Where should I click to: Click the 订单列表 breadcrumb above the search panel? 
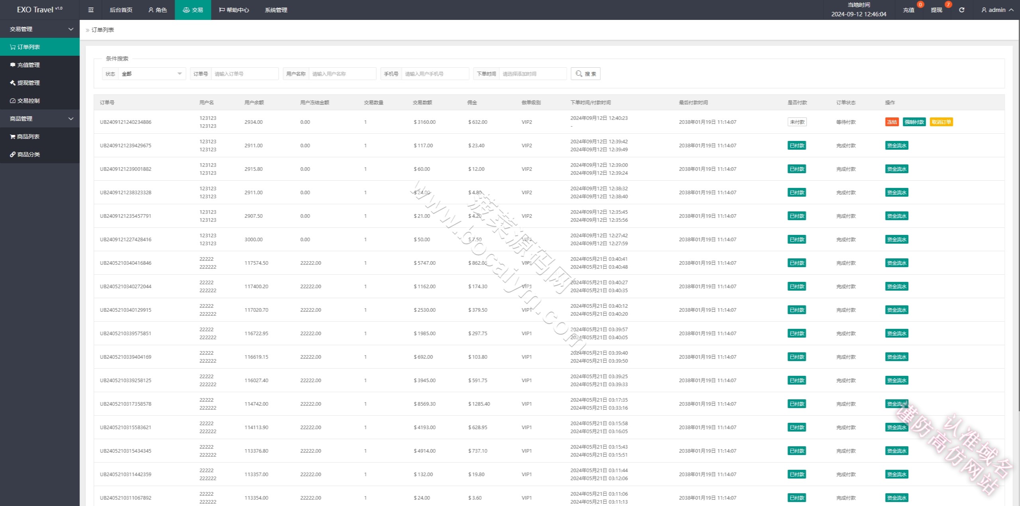pos(103,30)
